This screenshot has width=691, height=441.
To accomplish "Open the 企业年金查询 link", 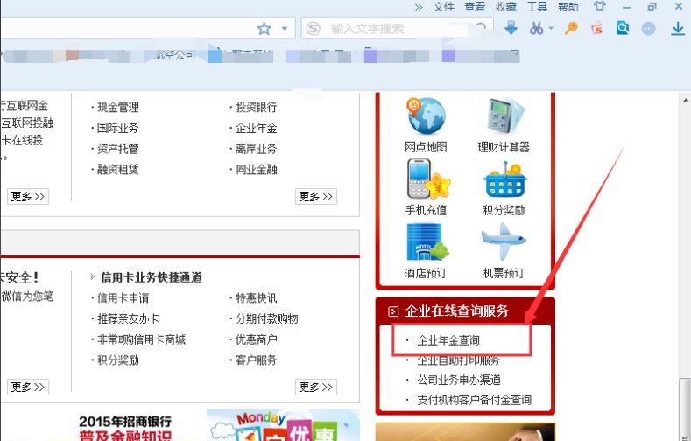I will pos(448,340).
